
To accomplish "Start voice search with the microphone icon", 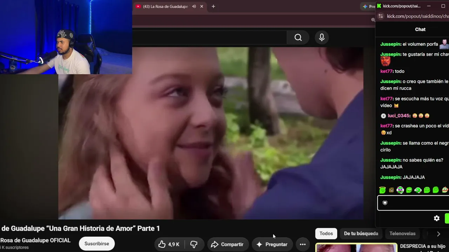I will [x=322, y=37].
